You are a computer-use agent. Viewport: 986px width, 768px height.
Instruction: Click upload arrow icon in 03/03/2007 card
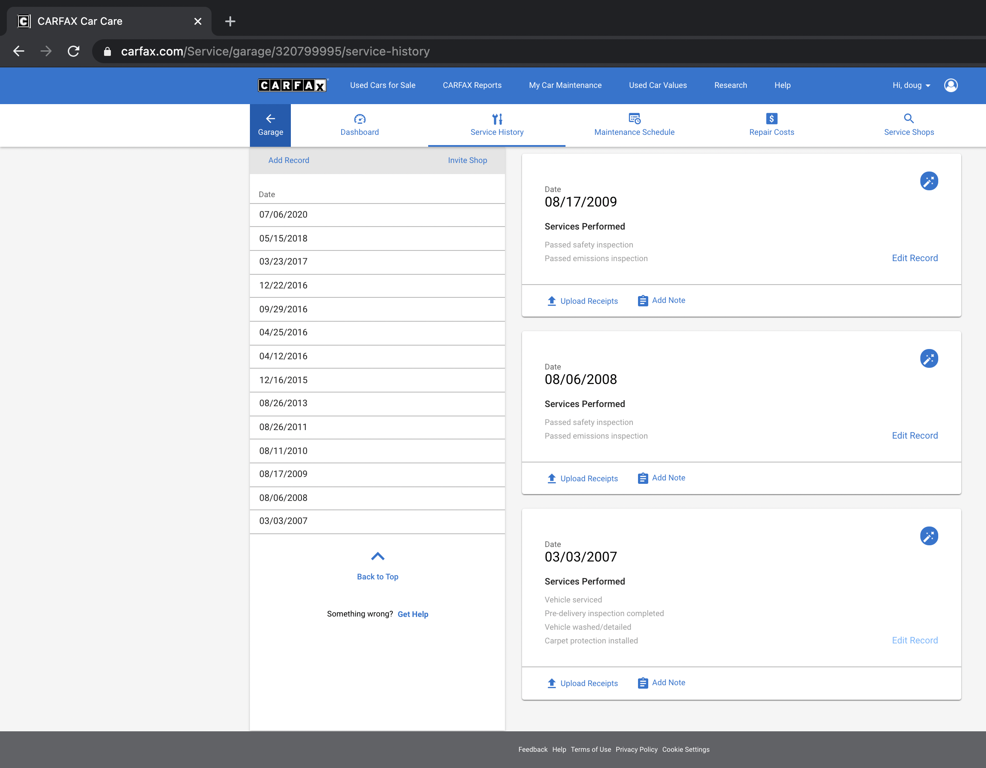pos(552,683)
